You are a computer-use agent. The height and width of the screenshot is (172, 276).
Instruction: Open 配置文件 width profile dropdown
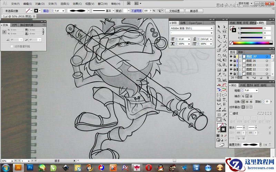click(x=261, y=145)
